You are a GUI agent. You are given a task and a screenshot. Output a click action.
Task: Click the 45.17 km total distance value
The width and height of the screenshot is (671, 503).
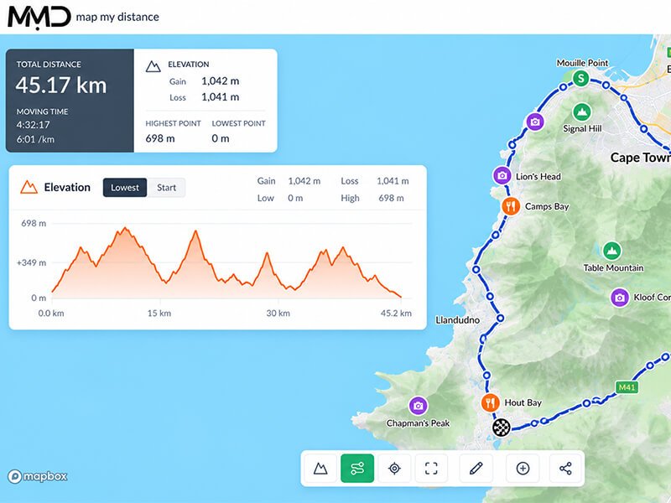click(x=61, y=86)
